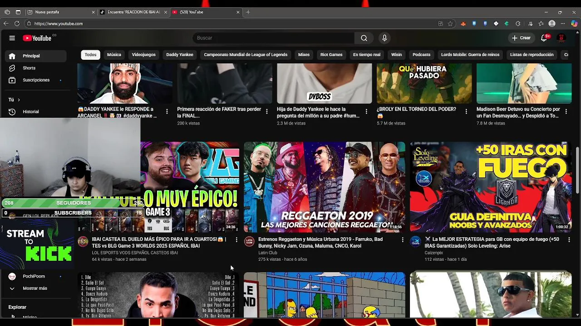Click the page vertical scrollbar
This screenshot has height=326, width=581.
coord(577,171)
